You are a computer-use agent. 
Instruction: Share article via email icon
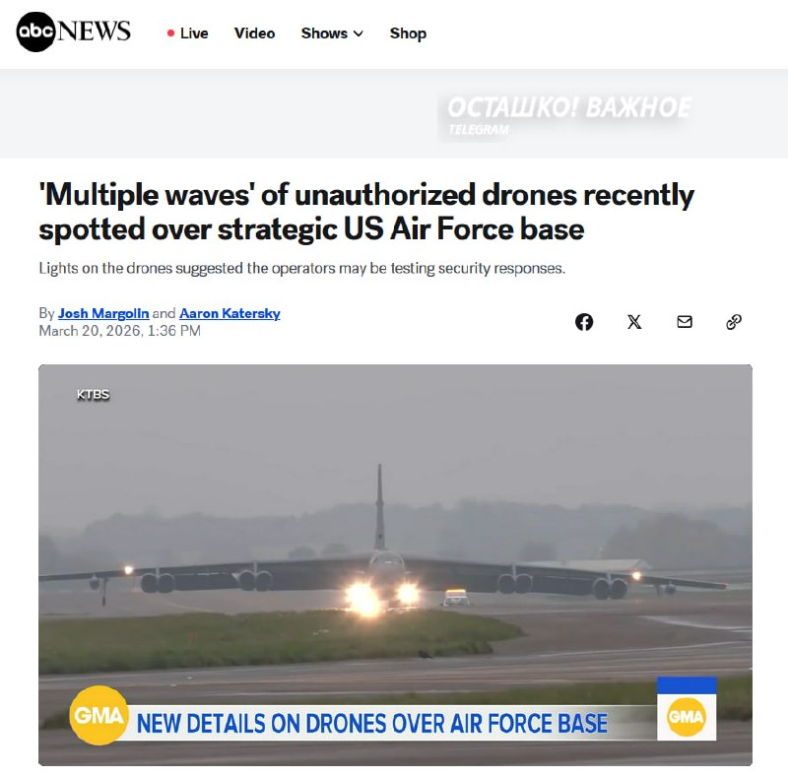click(x=685, y=322)
